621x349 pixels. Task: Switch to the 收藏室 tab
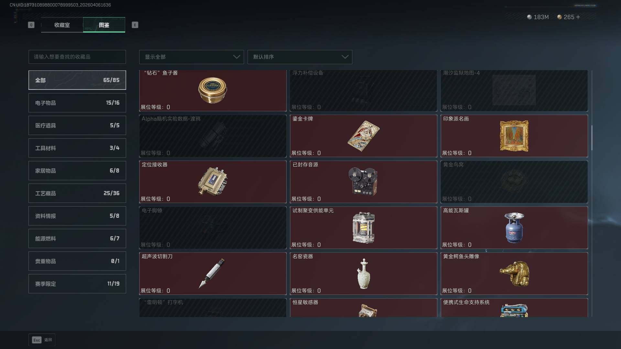(62, 25)
